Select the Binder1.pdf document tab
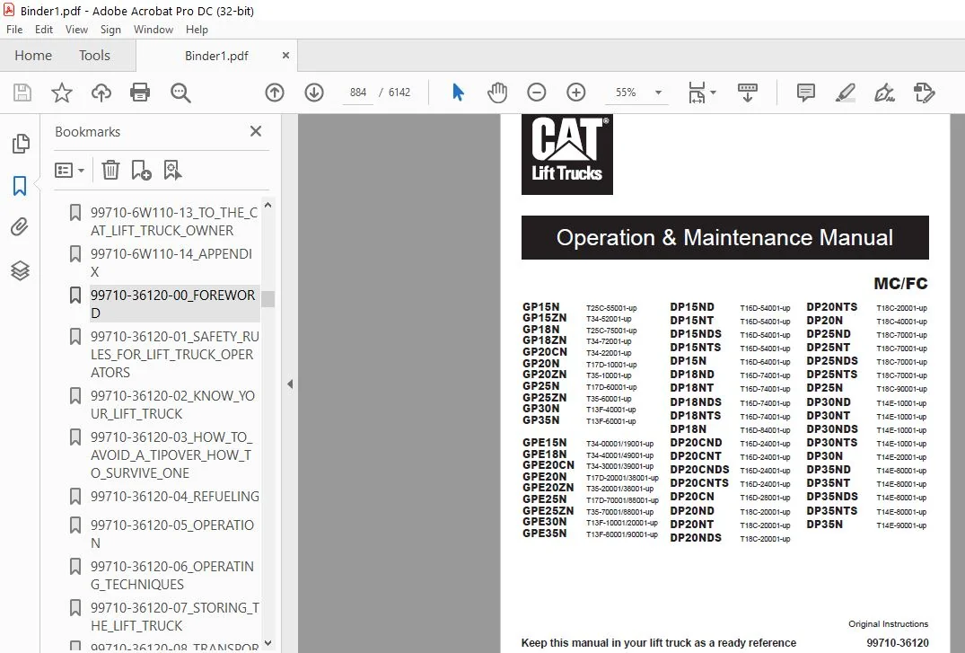Screen dimensions: 965x653 point(216,56)
